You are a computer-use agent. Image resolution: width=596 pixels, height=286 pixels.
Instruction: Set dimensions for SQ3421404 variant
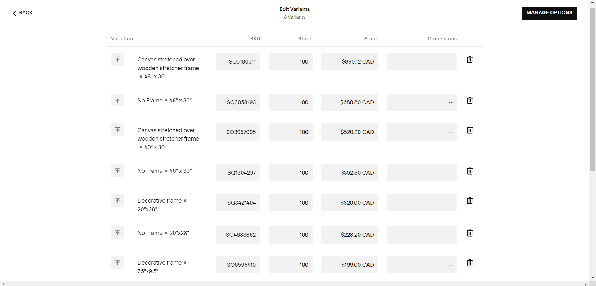click(422, 203)
